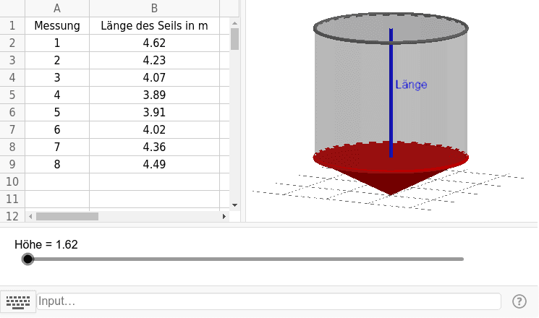Click the red cone in 3D view

(391, 168)
